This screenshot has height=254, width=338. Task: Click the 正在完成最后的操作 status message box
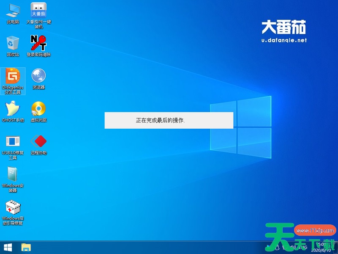coord(169,120)
